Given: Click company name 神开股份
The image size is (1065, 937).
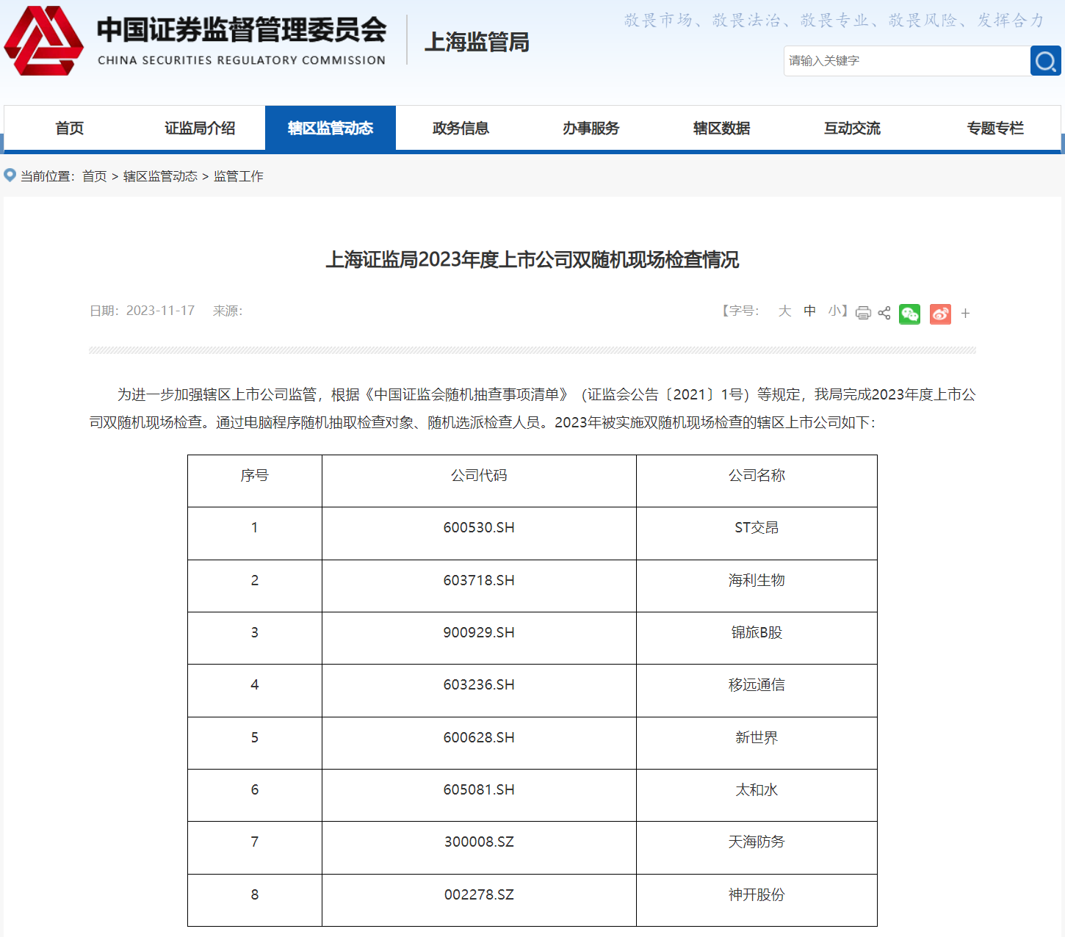Looking at the screenshot, I should point(757,895).
